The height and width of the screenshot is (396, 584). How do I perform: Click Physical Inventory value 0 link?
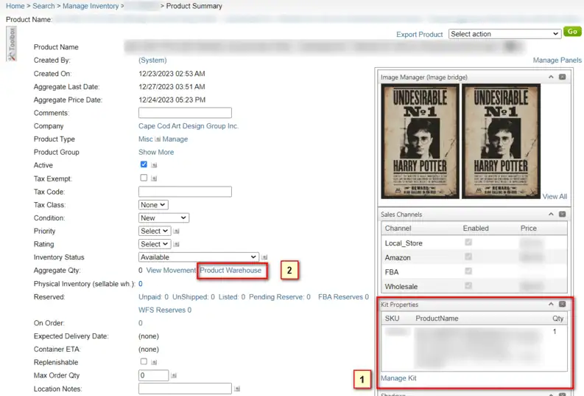click(x=141, y=284)
